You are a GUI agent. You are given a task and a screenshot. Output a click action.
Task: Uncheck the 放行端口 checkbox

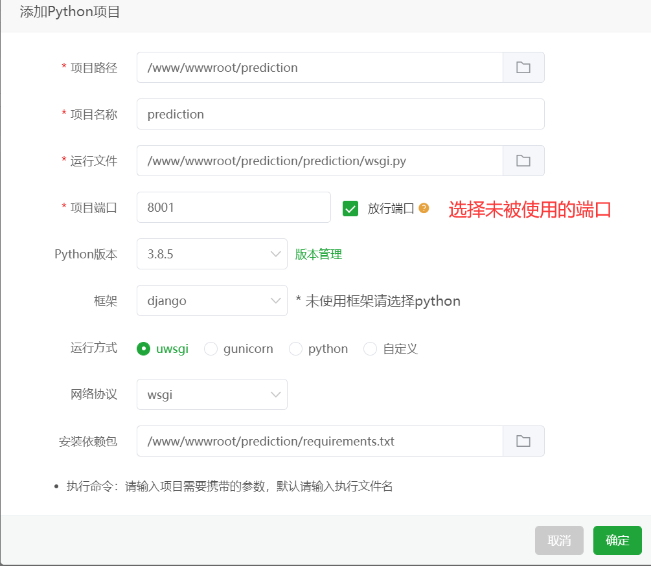[x=350, y=209]
